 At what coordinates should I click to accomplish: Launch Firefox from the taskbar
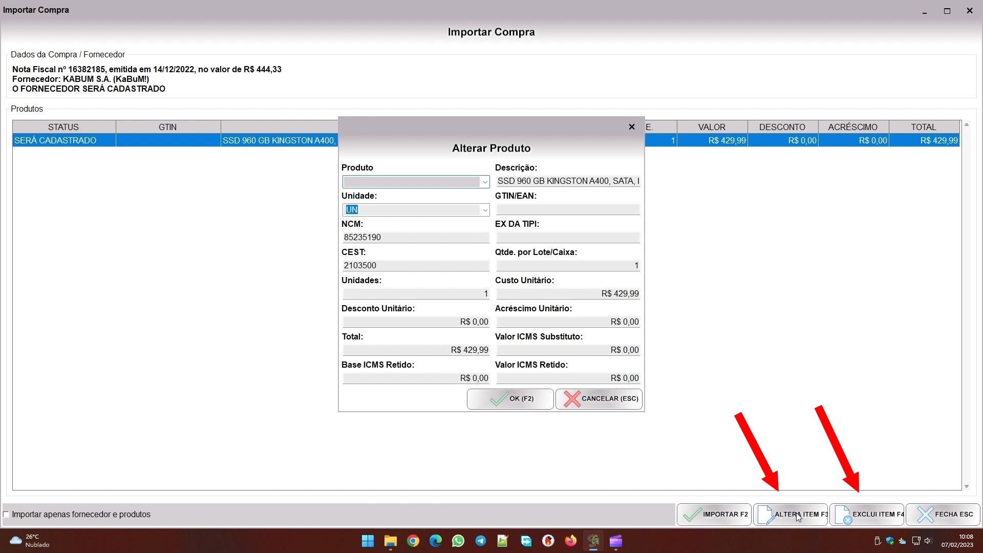tap(571, 541)
